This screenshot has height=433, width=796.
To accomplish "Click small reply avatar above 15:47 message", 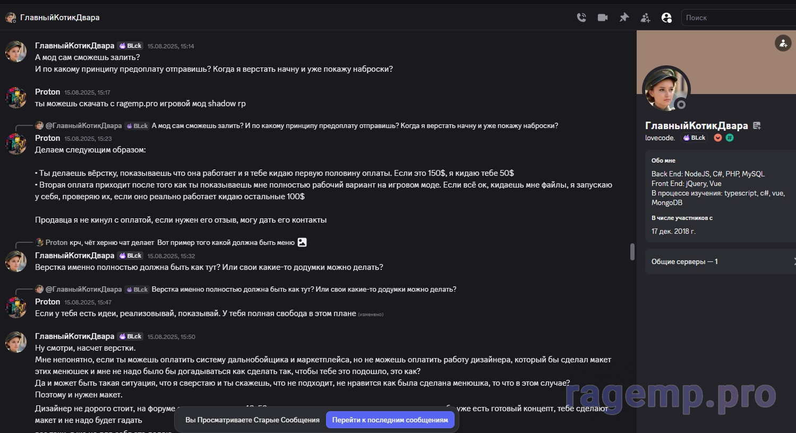I will pos(39,290).
